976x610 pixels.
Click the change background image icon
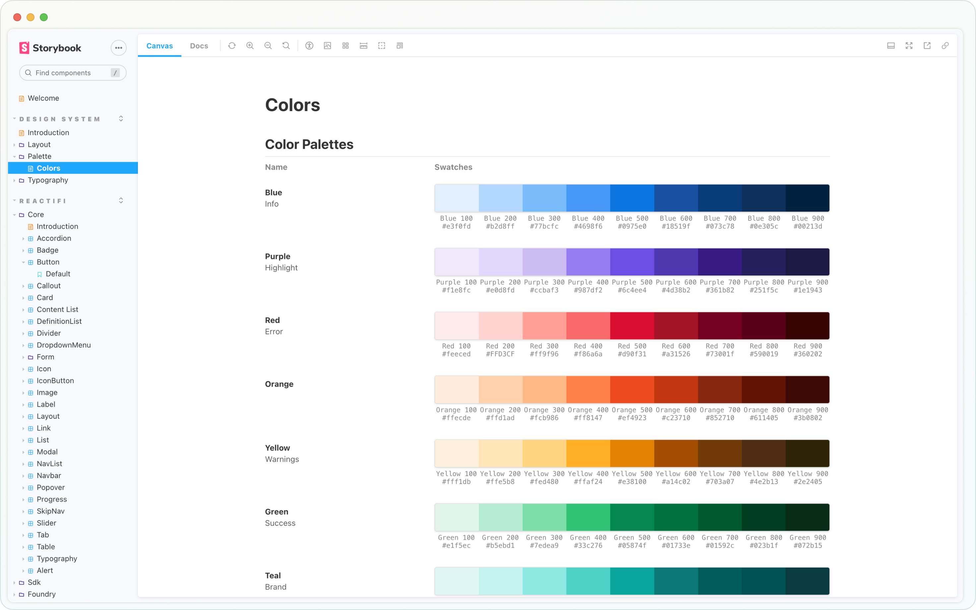[328, 46]
